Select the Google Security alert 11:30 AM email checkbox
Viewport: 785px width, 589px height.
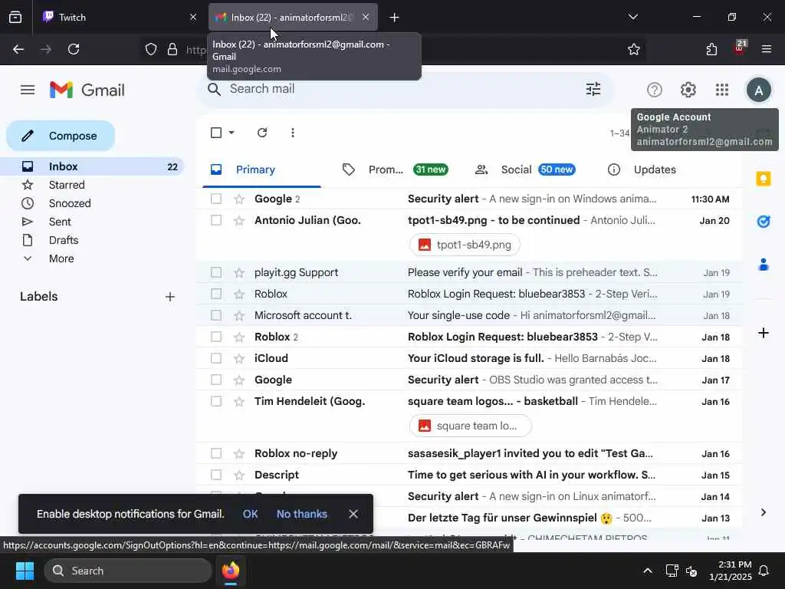pyautogui.click(x=216, y=199)
